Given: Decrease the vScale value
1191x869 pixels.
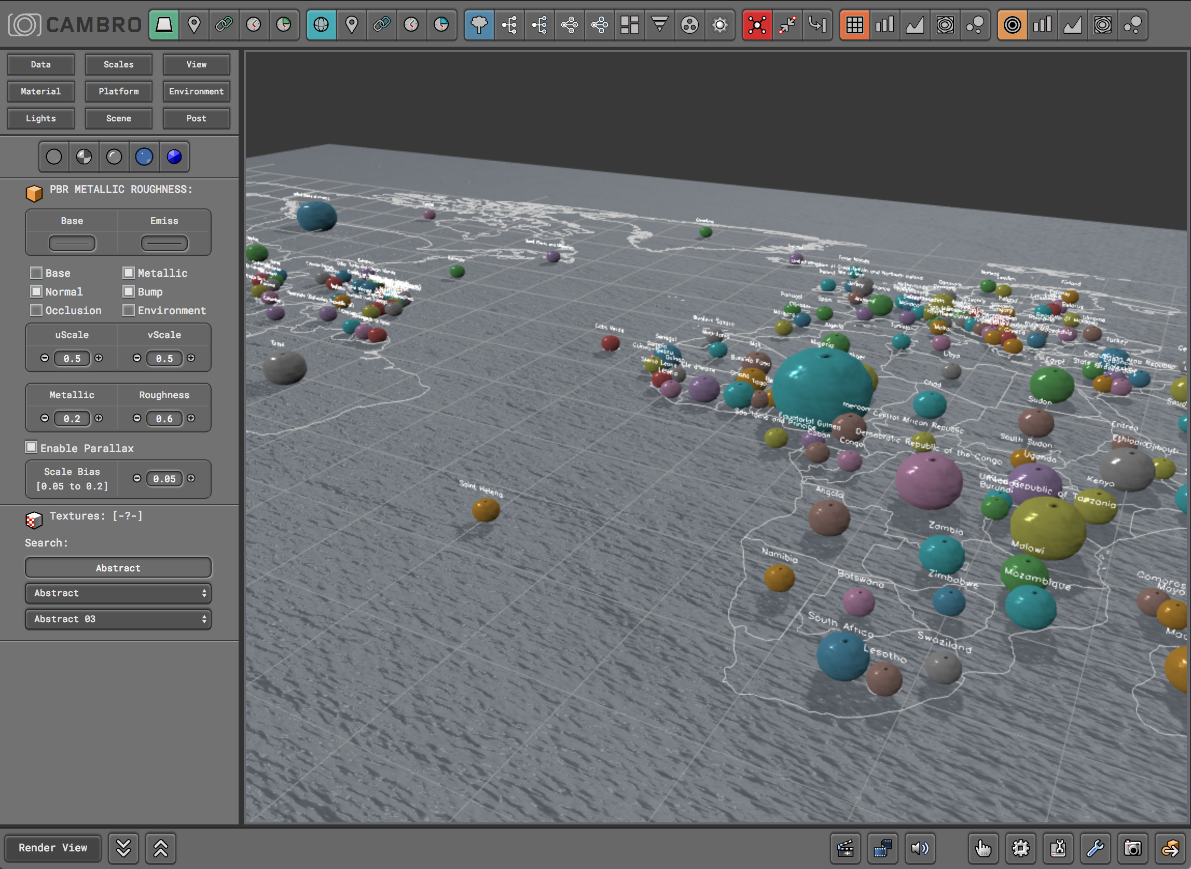Looking at the screenshot, I should (x=137, y=358).
